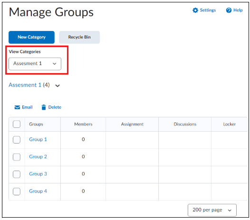The height and width of the screenshot is (220, 250).
Task: Click the Settings gear icon
Action: point(195,10)
